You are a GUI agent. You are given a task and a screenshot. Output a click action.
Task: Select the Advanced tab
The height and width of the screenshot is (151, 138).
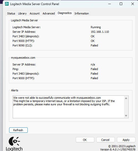[x=49, y=13]
